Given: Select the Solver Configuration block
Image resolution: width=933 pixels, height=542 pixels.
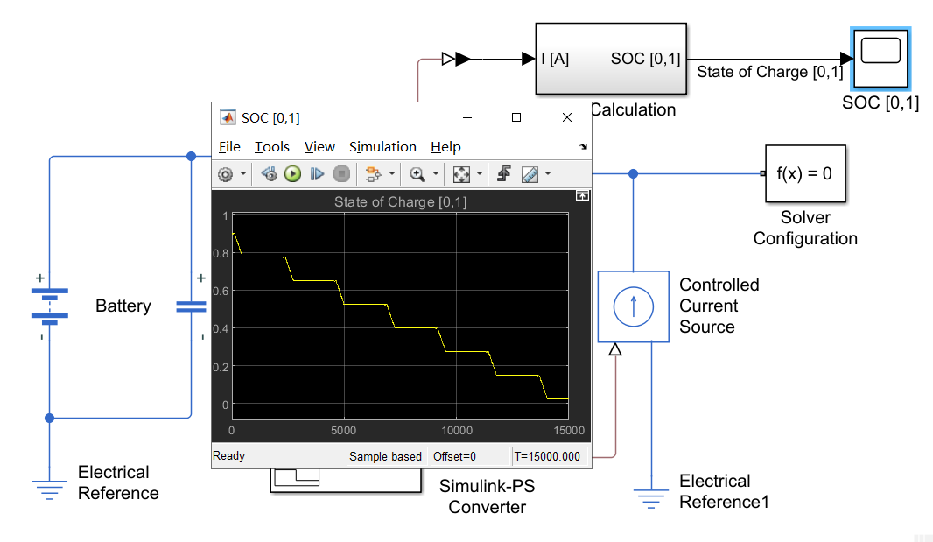Looking at the screenshot, I should [804, 173].
